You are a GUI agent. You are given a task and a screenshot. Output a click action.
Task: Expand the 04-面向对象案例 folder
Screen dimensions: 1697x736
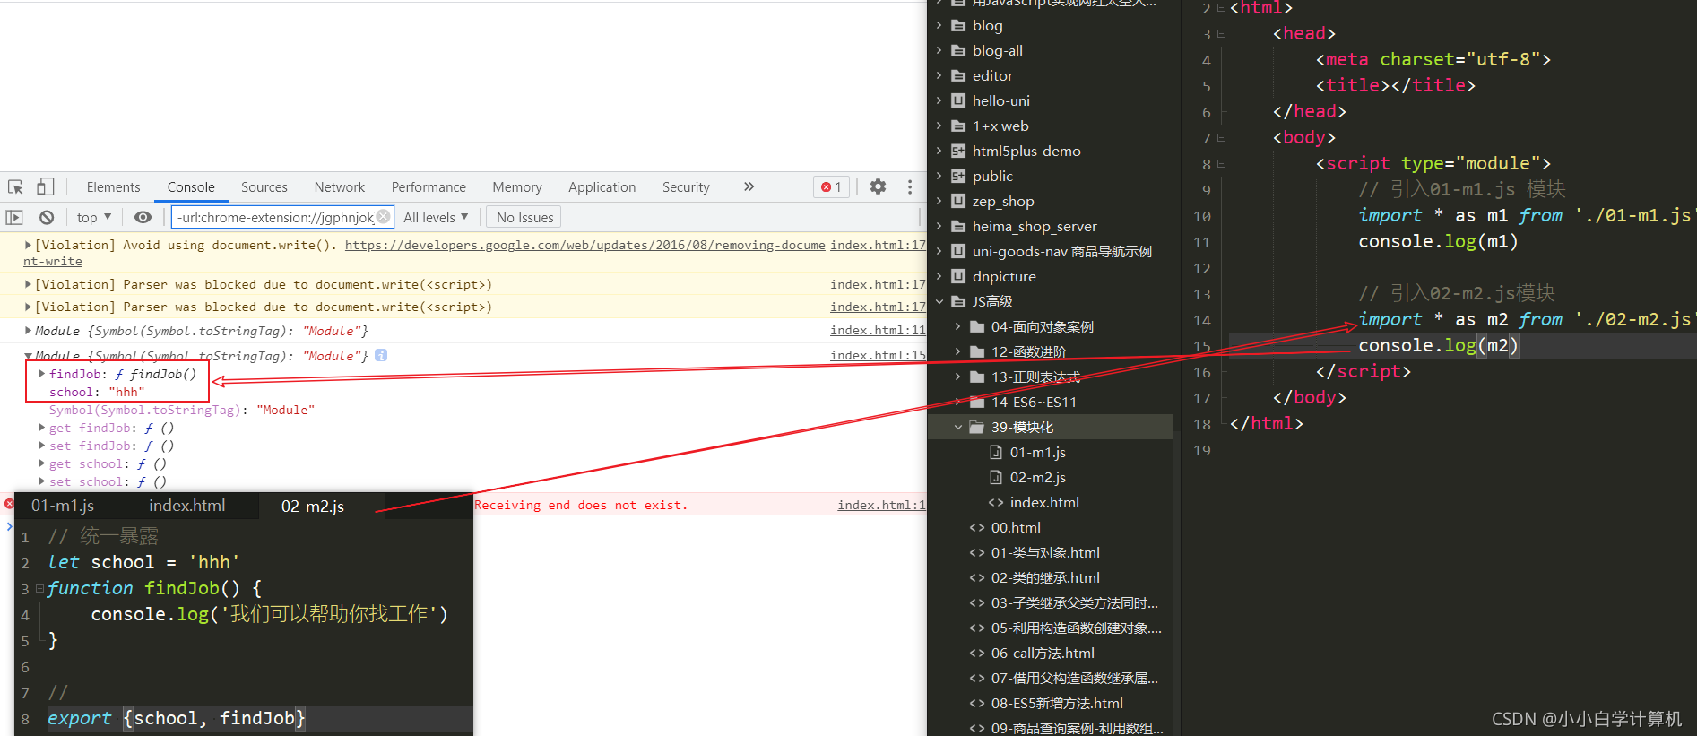(x=958, y=326)
